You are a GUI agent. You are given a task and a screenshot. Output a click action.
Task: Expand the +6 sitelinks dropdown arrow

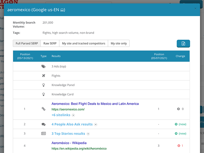(x=73, y=115)
